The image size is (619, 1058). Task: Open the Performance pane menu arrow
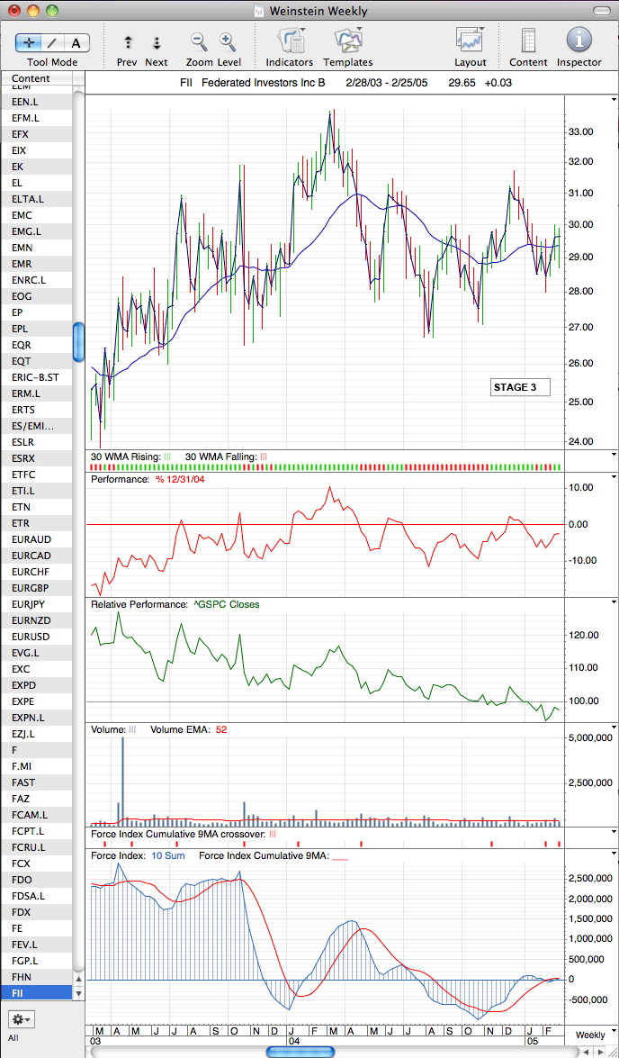(x=613, y=475)
